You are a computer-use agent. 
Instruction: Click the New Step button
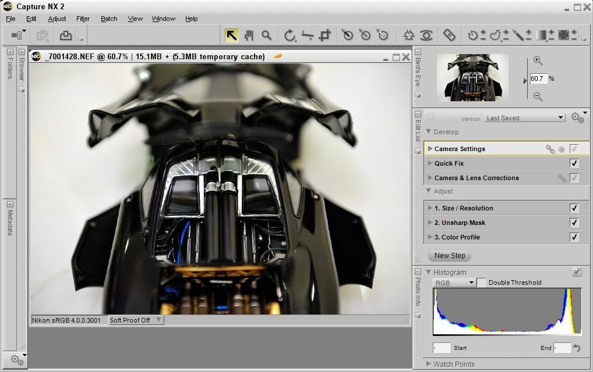[x=450, y=255]
